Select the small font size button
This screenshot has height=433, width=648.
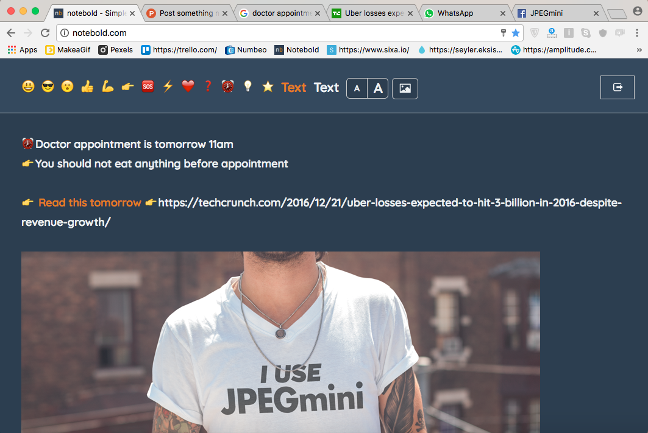(x=357, y=88)
